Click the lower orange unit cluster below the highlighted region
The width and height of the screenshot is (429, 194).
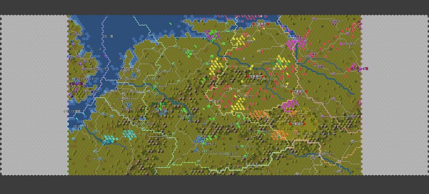[279, 135]
